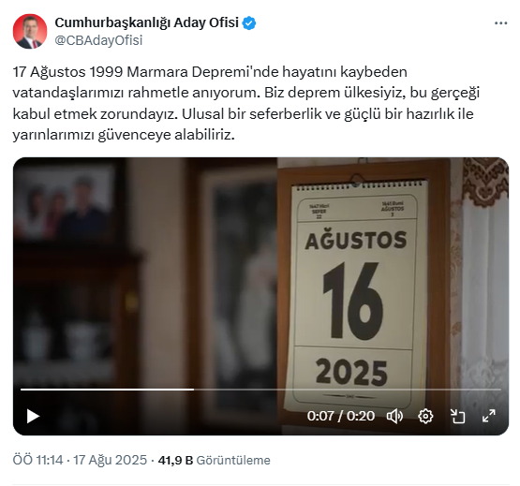The height and width of the screenshot is (486, 520).
Task: Click the tweet text about Marmara Depremi
Action: pyautogui.click(x=246, y=103)
